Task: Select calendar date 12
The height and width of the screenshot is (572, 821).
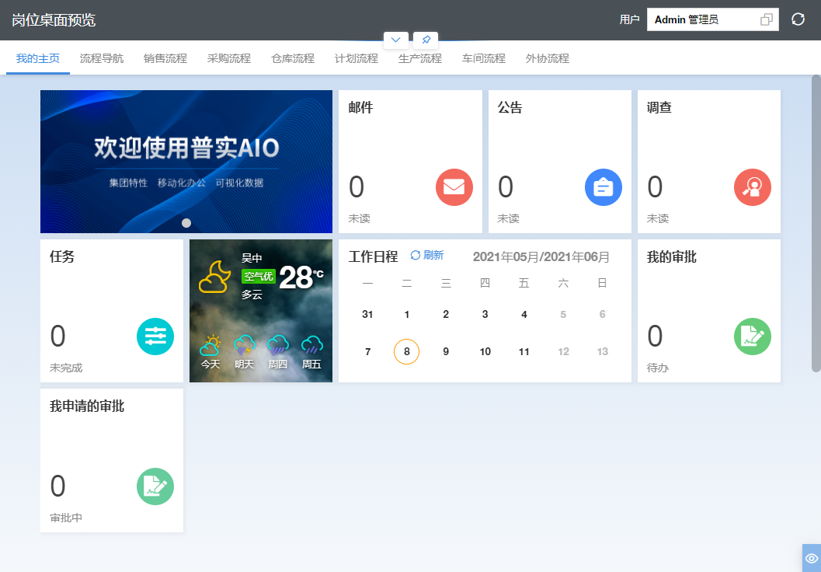Action: 563,351
